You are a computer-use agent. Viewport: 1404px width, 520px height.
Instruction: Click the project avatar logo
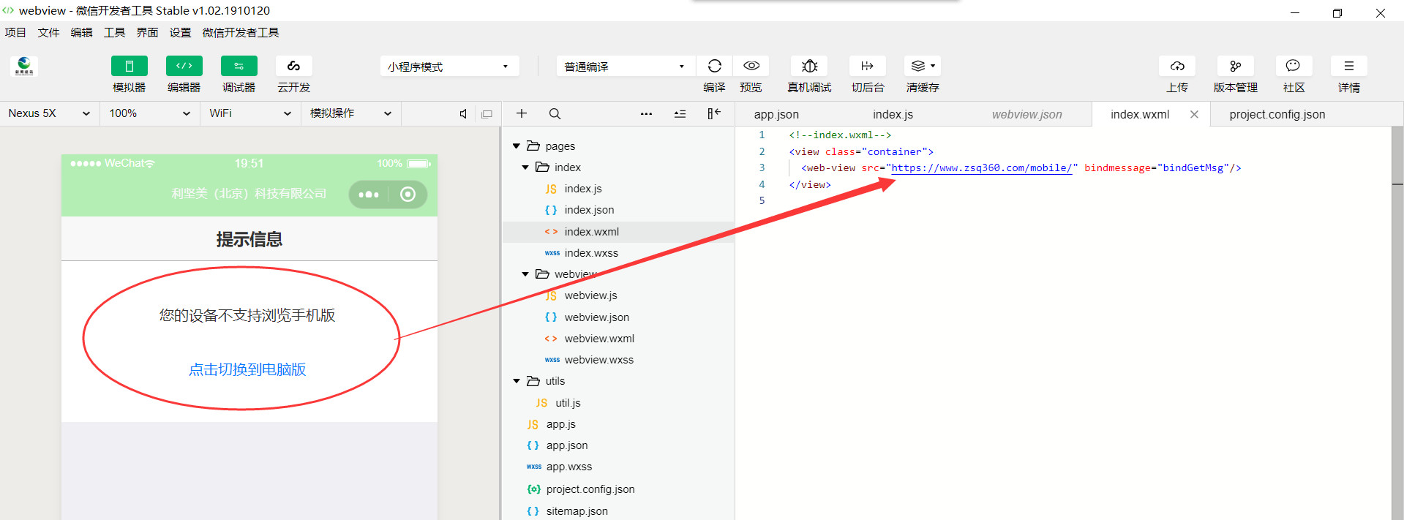pyautogui.click(x=24, y=67)
